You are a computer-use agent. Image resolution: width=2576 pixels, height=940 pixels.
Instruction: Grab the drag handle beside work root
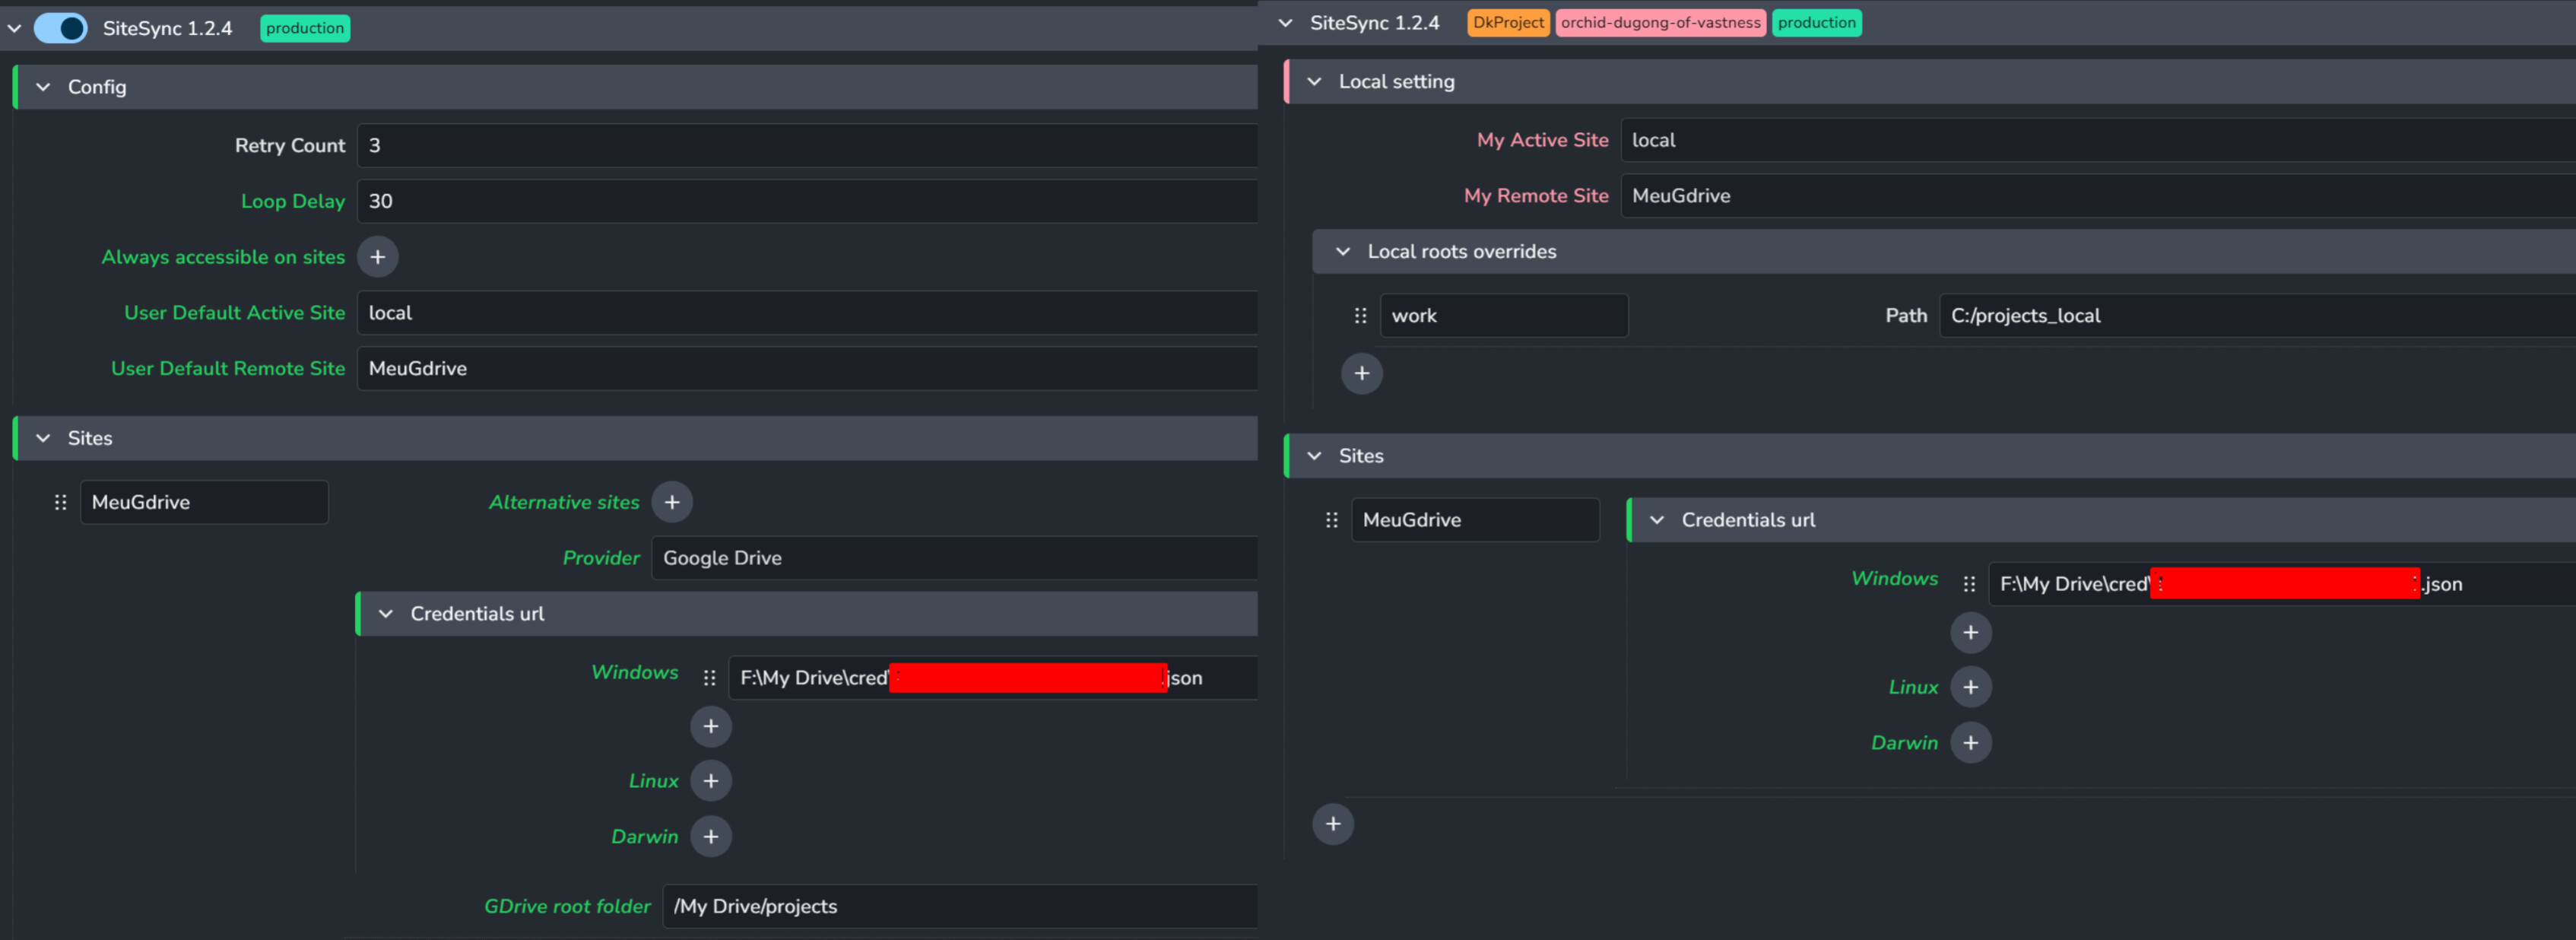[x=1360, y=316]
